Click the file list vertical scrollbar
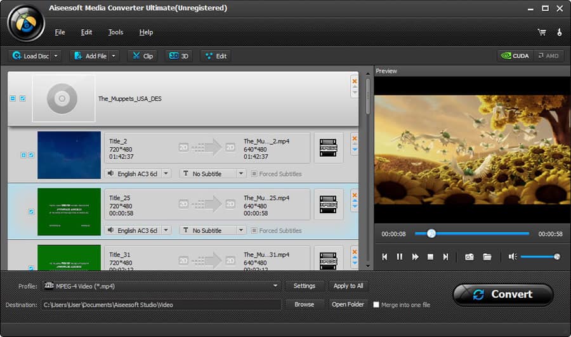Image resolution: width=571 pixels, height=337 pixels. pyautogui.click(x=368, y=96)
